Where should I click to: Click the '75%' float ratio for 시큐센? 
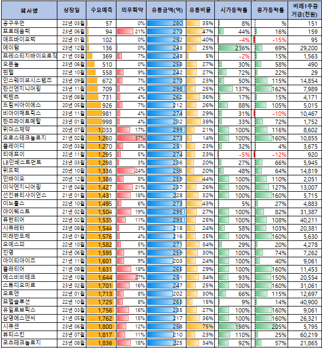point(200,327)
